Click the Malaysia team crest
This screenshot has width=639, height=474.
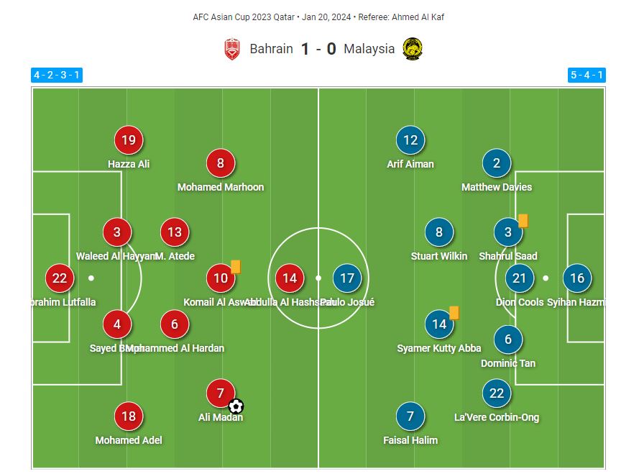click(x=413, y=49)
